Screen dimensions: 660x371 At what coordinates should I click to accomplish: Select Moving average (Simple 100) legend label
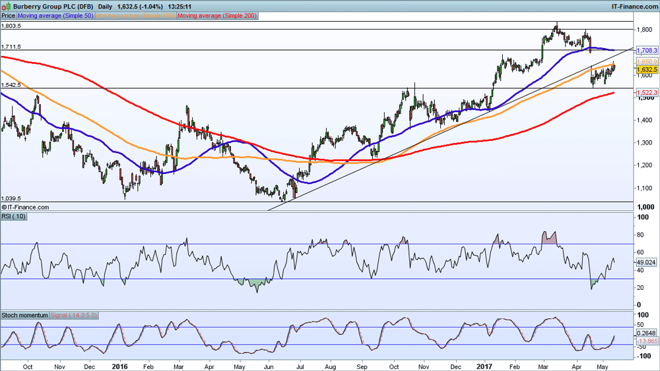(136, 16)
